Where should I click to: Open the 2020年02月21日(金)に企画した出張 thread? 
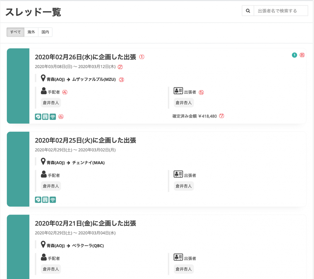click(x=85, y=223)
